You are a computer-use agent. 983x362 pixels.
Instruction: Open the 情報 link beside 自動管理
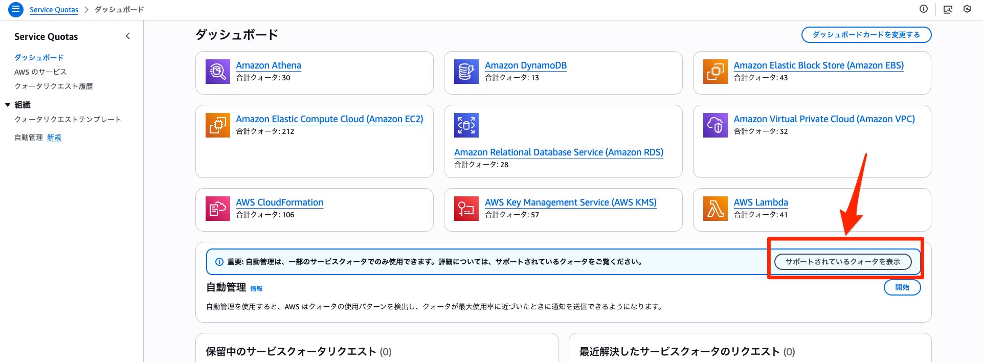click(256, 289)
